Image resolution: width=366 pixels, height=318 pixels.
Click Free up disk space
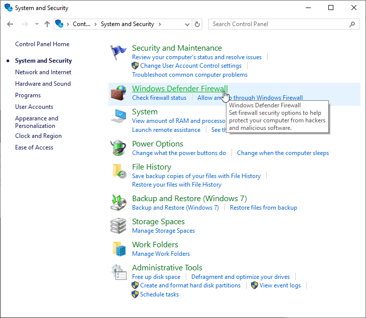click(156, 277)
